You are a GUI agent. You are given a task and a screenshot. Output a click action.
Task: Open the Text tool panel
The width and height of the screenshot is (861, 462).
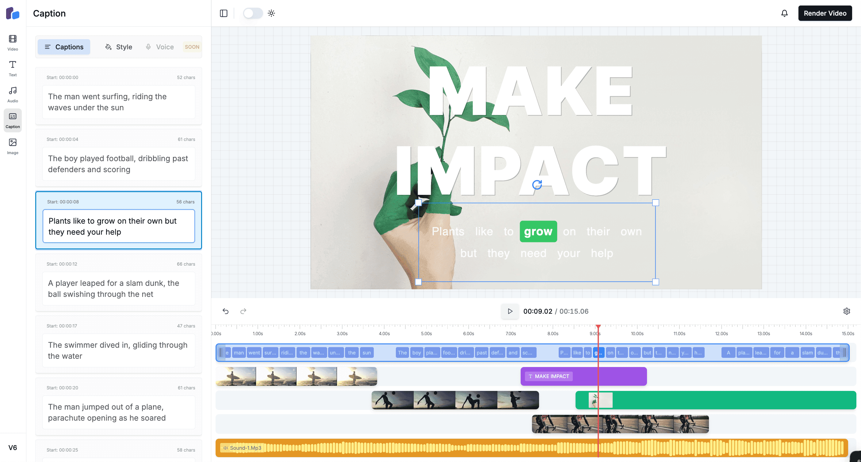tap(13, 69)
